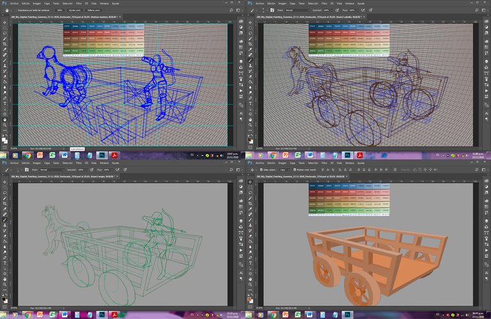Open Capa menu in brown sketch window
The image size is (491, 319).
click(x=292, y=3)
